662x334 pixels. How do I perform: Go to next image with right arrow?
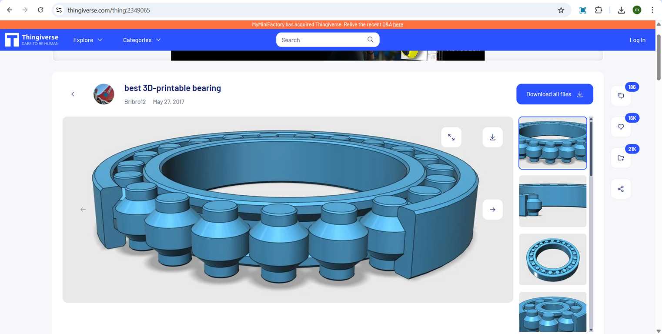[x=492, y=210]
